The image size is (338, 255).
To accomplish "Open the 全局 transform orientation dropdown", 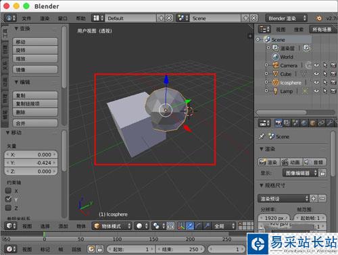I will point(224,226).
